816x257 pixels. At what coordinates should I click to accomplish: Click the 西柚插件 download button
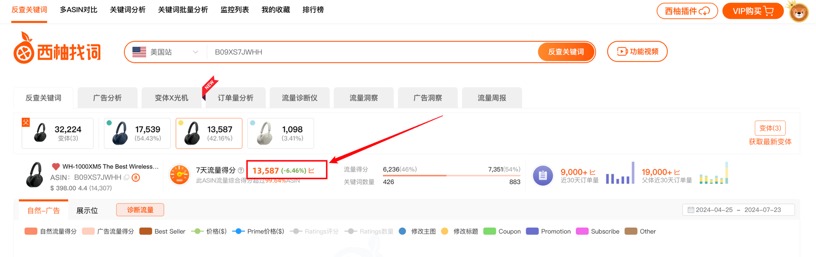[x=687, y=11]
